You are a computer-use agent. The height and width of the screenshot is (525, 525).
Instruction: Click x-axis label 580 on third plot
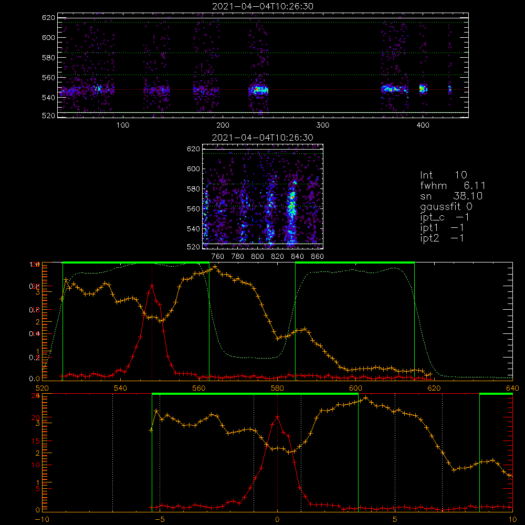pyautogui.click(x=277, y=388)
